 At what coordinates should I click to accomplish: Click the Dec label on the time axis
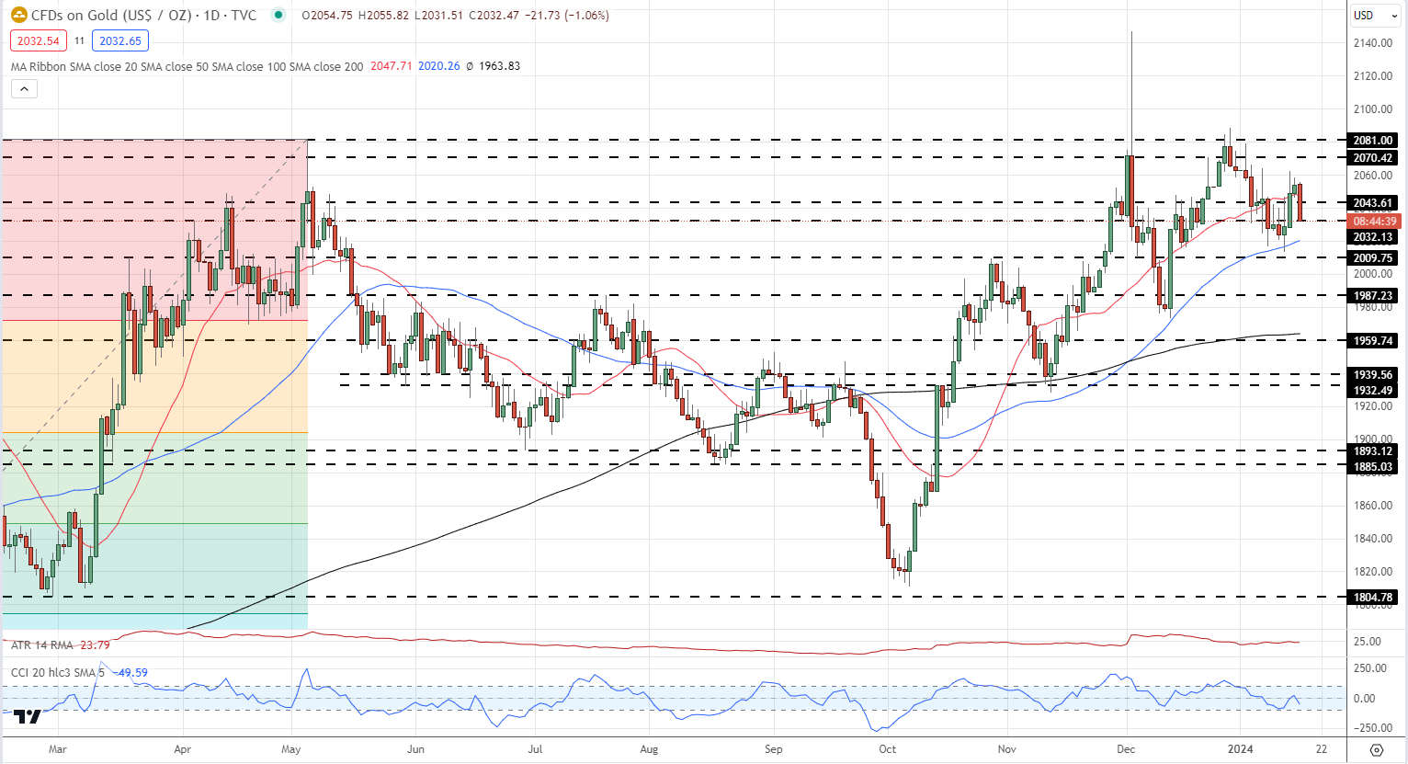(1126, 749)
